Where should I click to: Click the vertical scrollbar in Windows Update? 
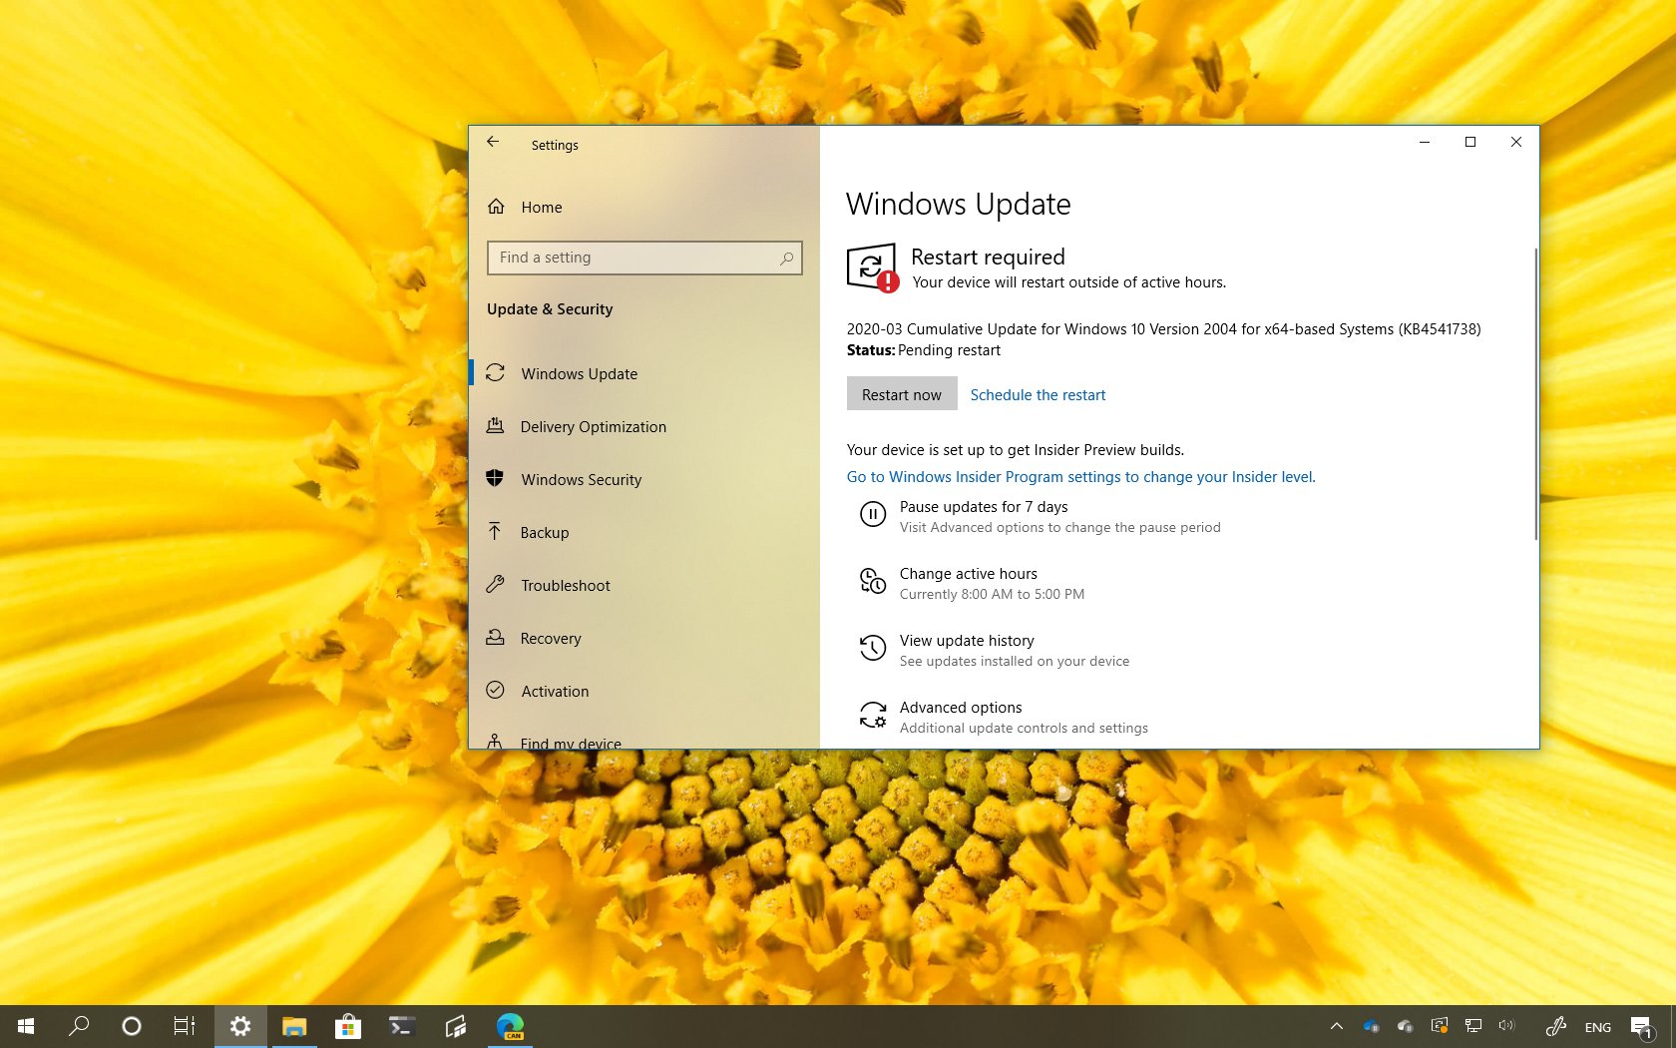[1535, 394]
